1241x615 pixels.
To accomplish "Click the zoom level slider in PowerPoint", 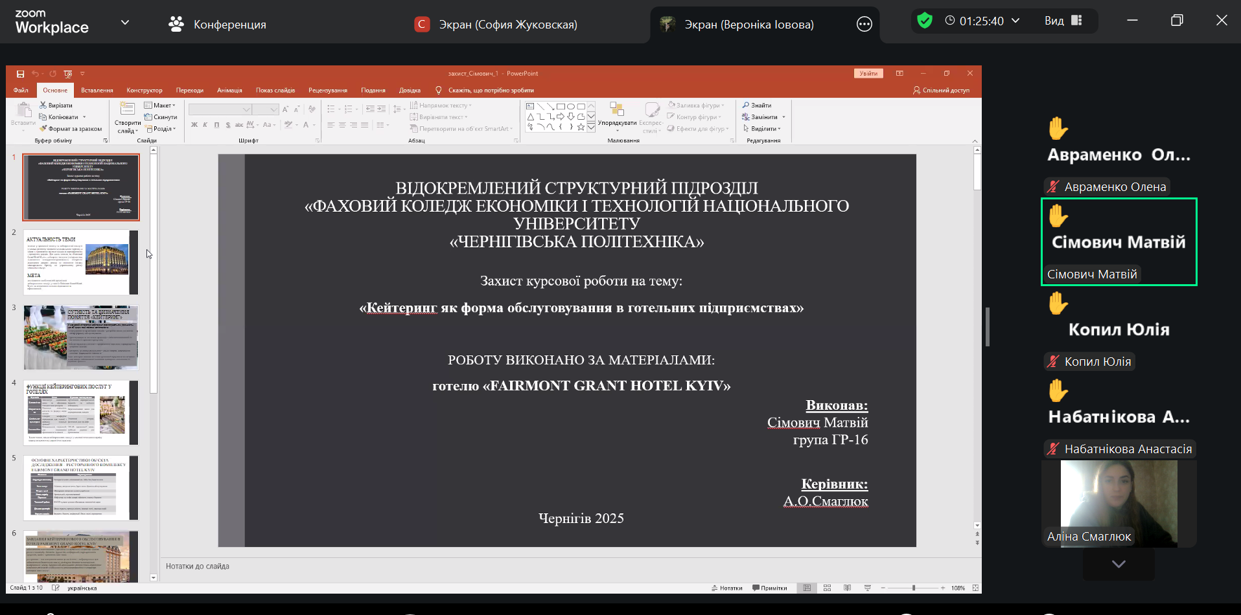I will pyautogui.click(x=913, y=588).
